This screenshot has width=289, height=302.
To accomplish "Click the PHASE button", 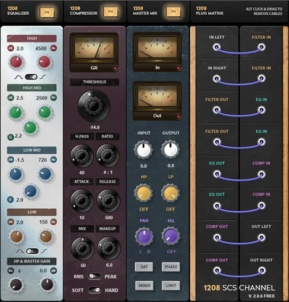I will (x=171, y=267).
